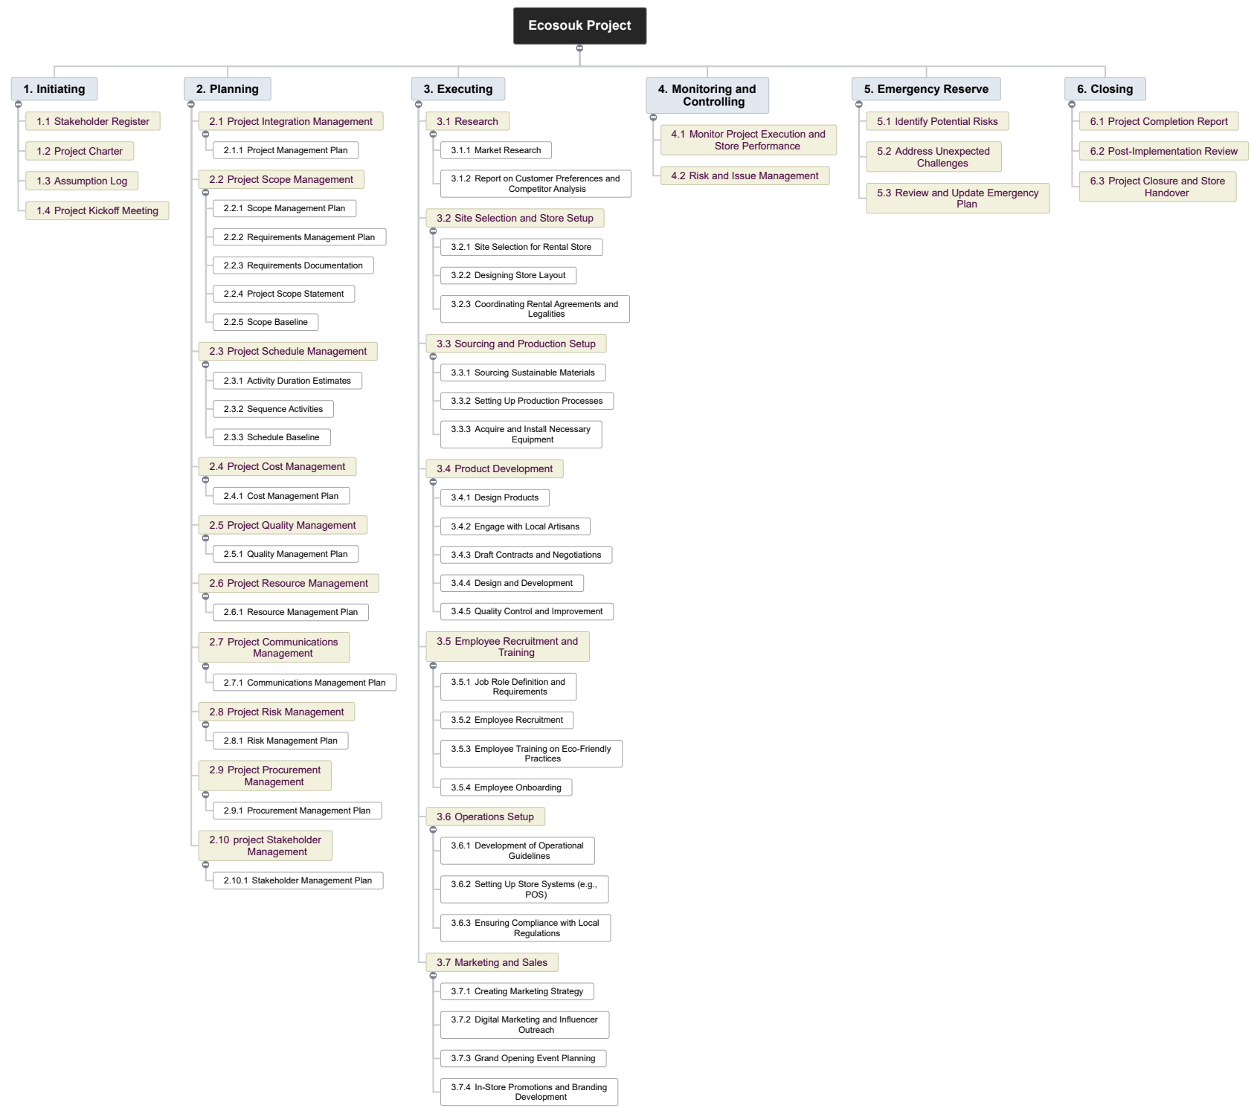Select the Ecosouk Project title box
This screenshot has width=1260, height=1108.
579,26
